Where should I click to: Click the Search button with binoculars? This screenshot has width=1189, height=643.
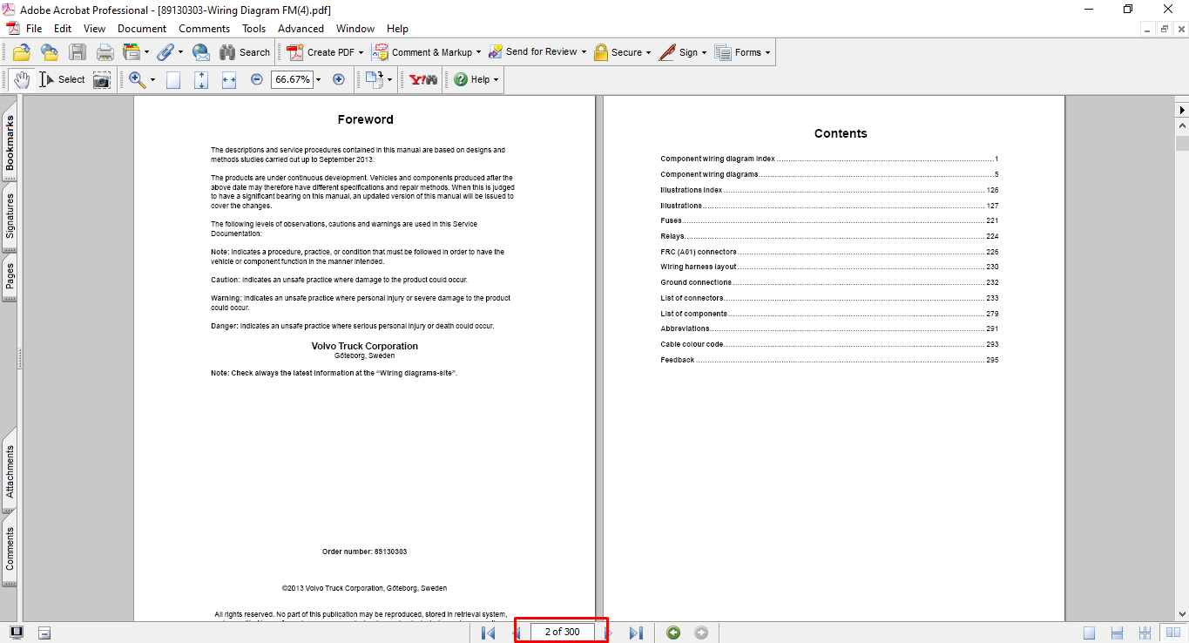[x=245, y=52]
